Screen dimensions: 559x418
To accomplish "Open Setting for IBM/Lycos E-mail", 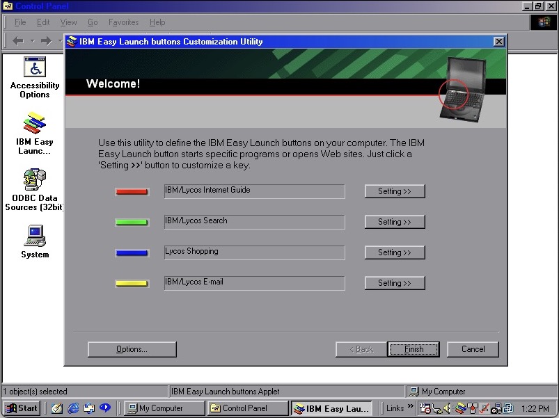I will pos(394,283).
